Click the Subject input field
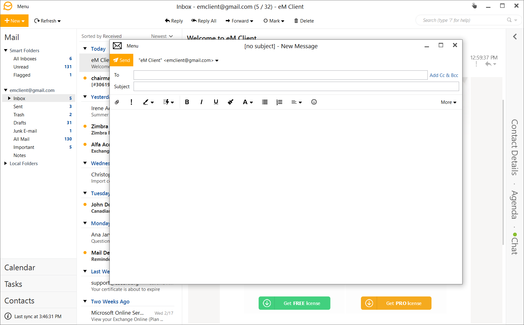Viewport: 524px width, 325px height. (296, 86)
